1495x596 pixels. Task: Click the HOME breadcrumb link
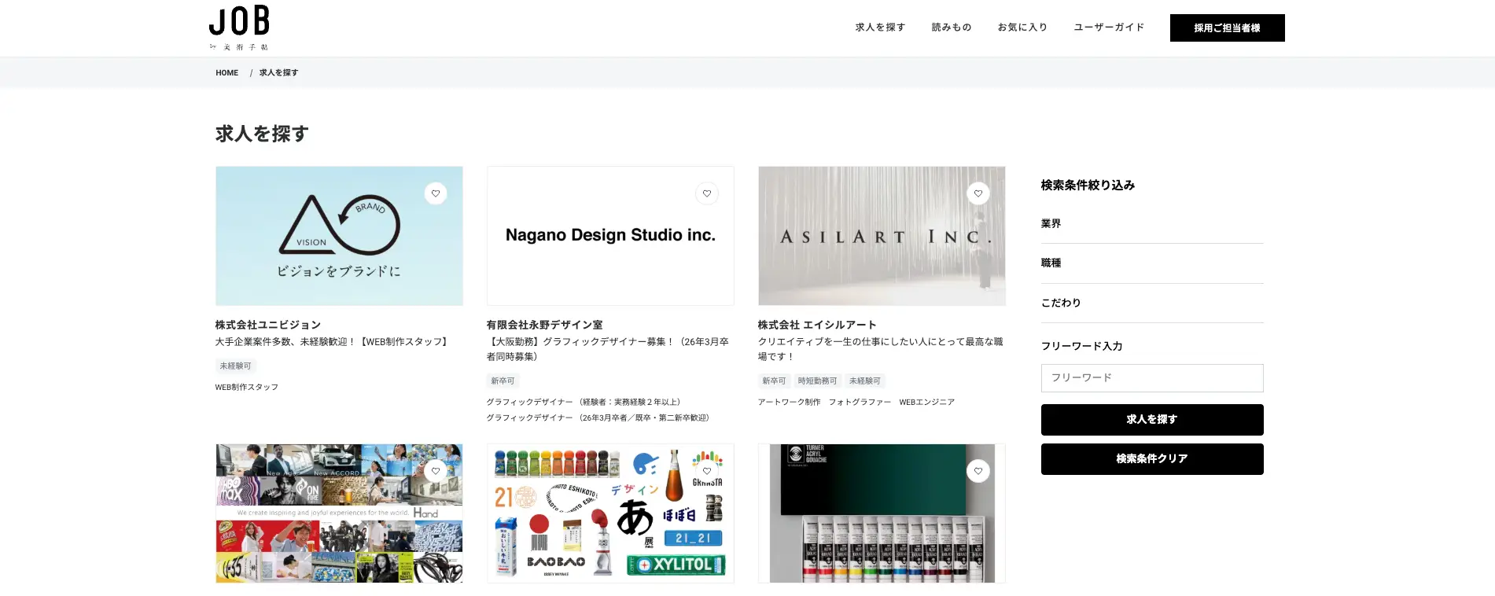(227, 73)
